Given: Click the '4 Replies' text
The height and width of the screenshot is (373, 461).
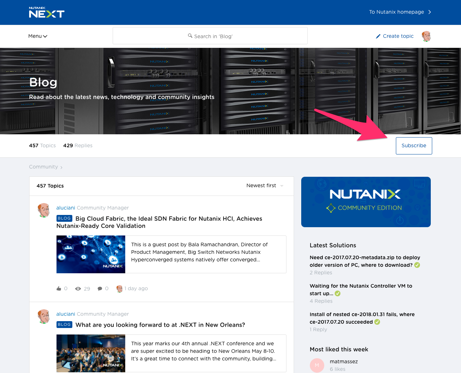Looking at the screenshot, I should pyautogui.click(x=321, y=301).
